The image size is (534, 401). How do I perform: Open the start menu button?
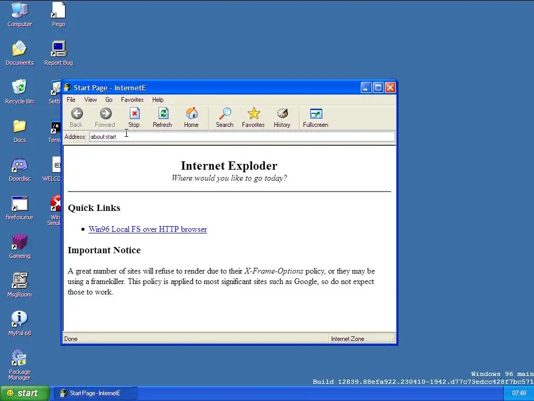click(25, 393)
